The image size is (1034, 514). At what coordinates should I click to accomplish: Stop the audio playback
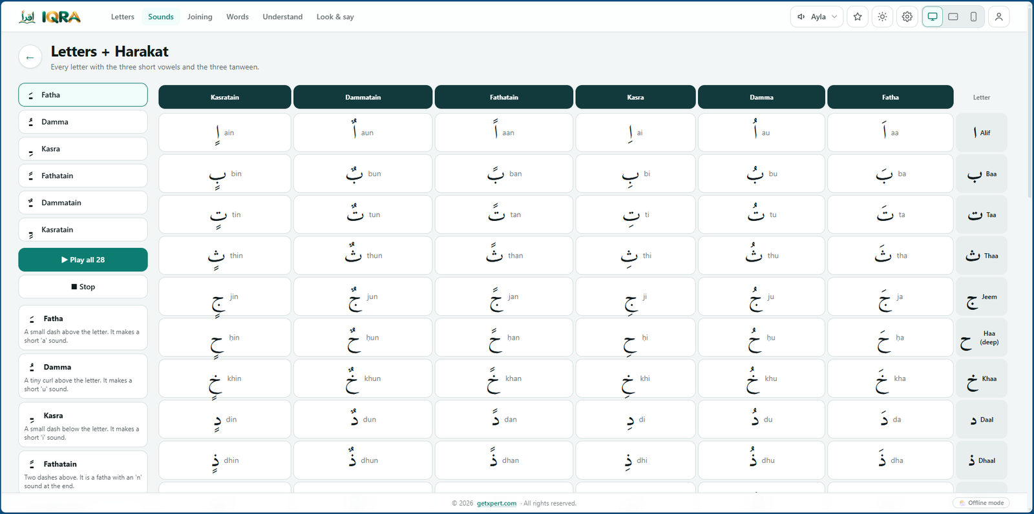point(83,287)
